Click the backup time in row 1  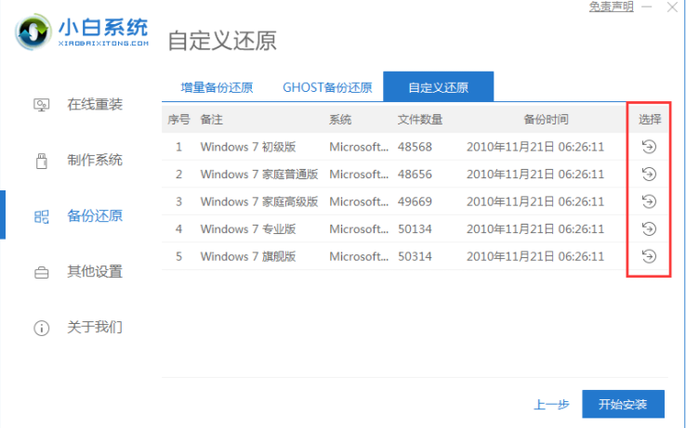click(x=535, y=147)
